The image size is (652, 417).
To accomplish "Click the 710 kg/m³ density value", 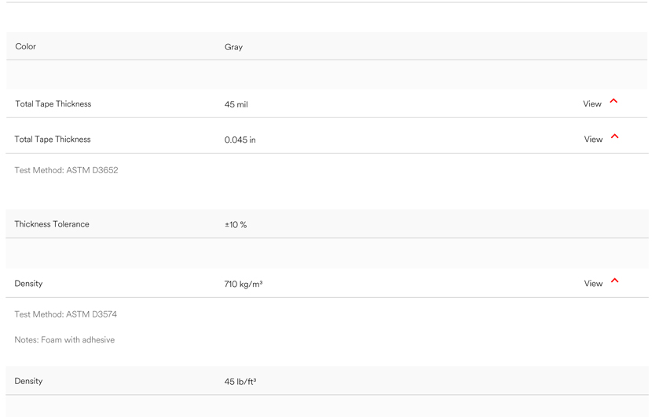I will pos(244,285).
